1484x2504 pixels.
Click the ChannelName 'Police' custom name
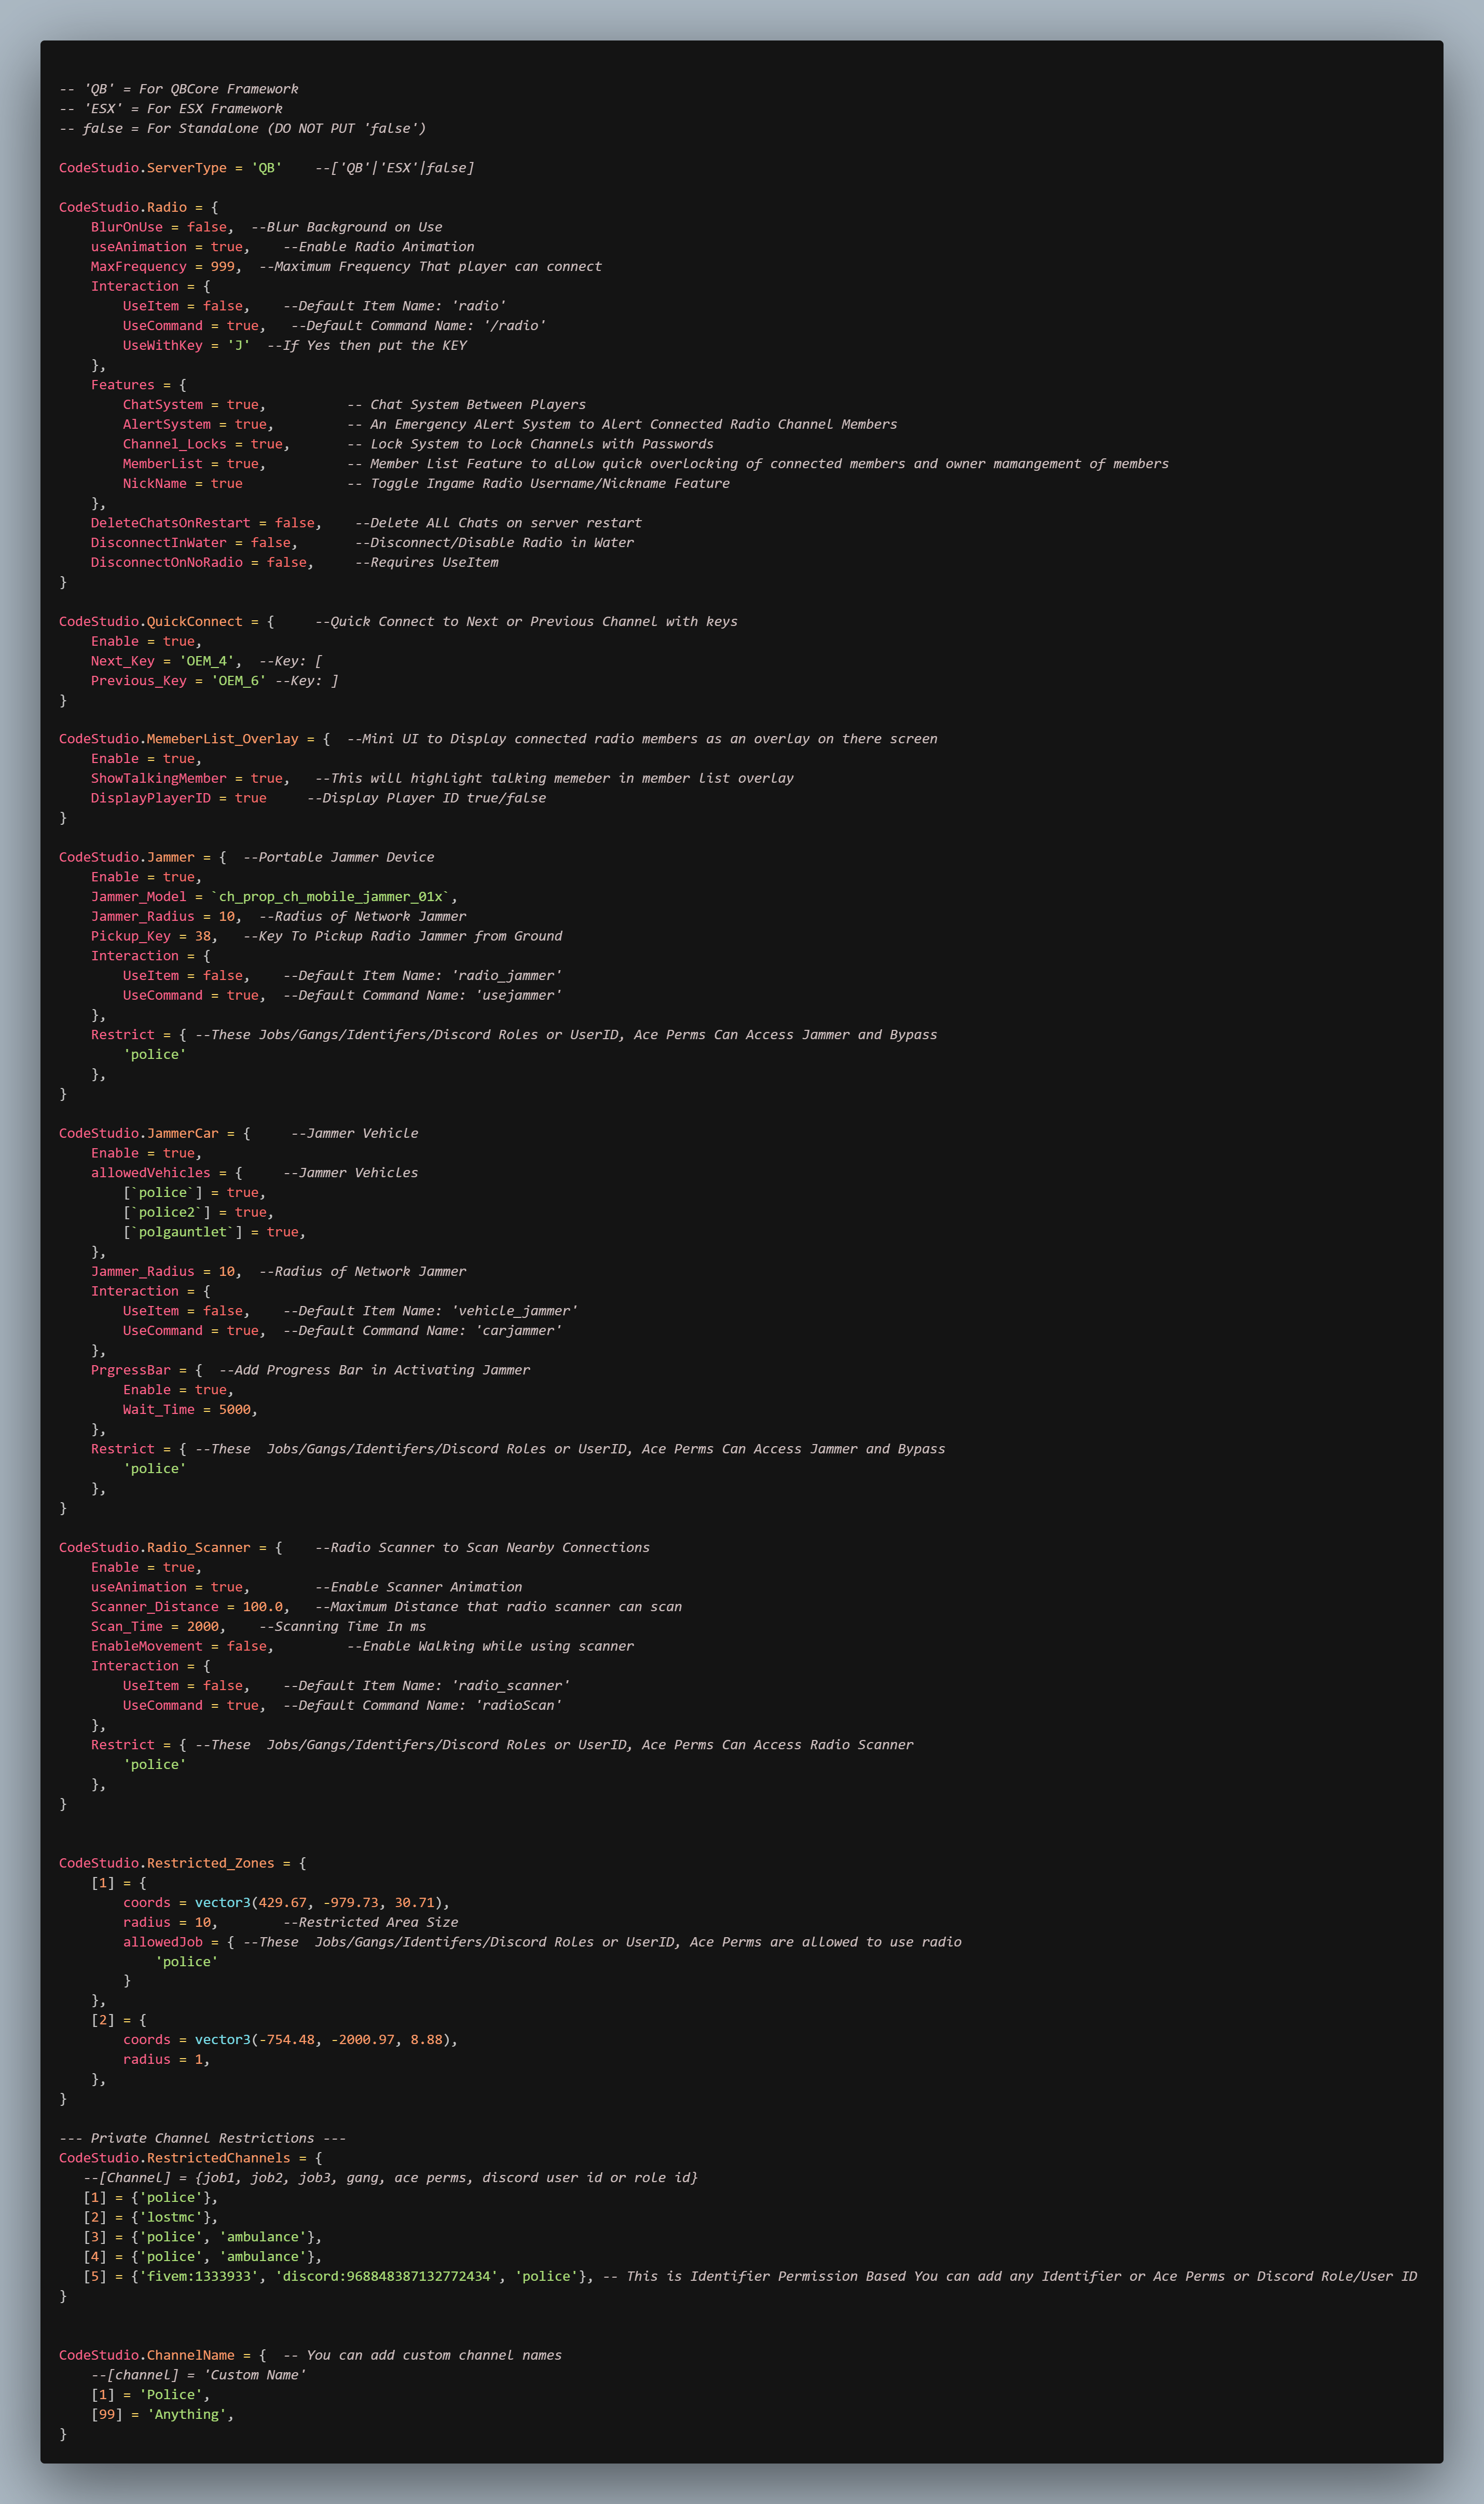point(172,2394)
